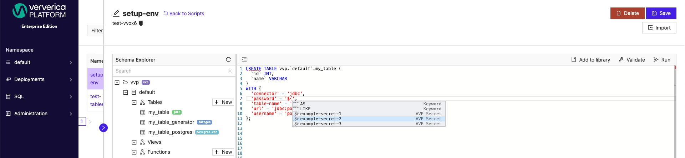Select example-secret-2 from the autocomplete list
The image size is (685, 158).
tap(369, 119)
